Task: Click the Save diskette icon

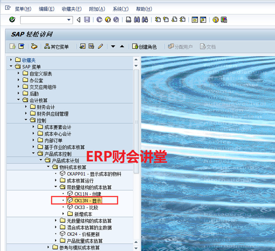Action: click(87, 20)
